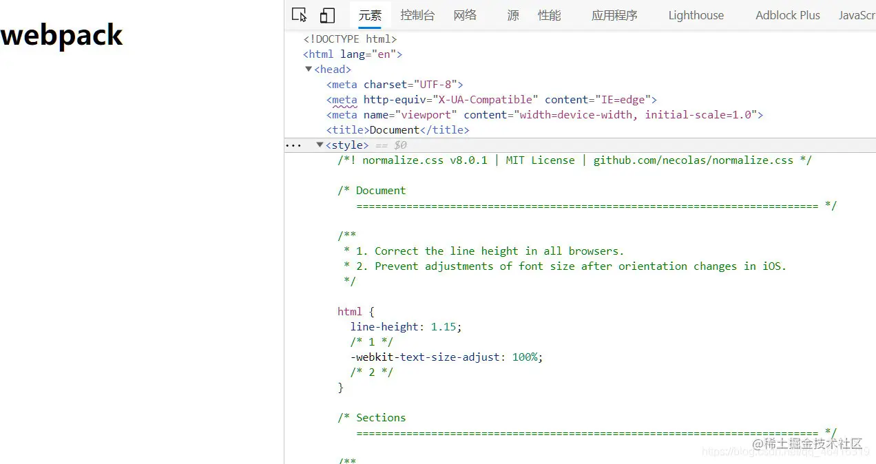This screenshot has width=876, height=464.
Task: Click the "/* 2 */" comment
Action: point(372,372)
